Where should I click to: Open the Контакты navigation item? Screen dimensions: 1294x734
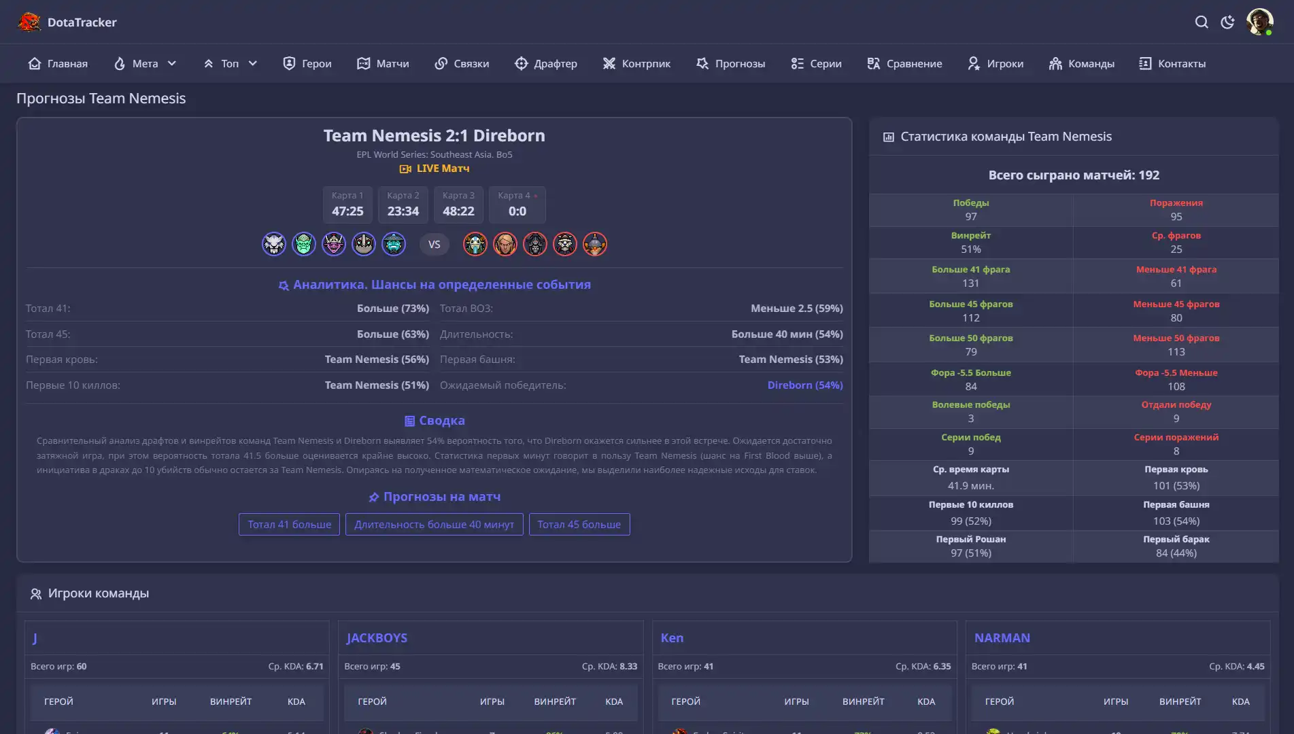[x=1172, y=63]
